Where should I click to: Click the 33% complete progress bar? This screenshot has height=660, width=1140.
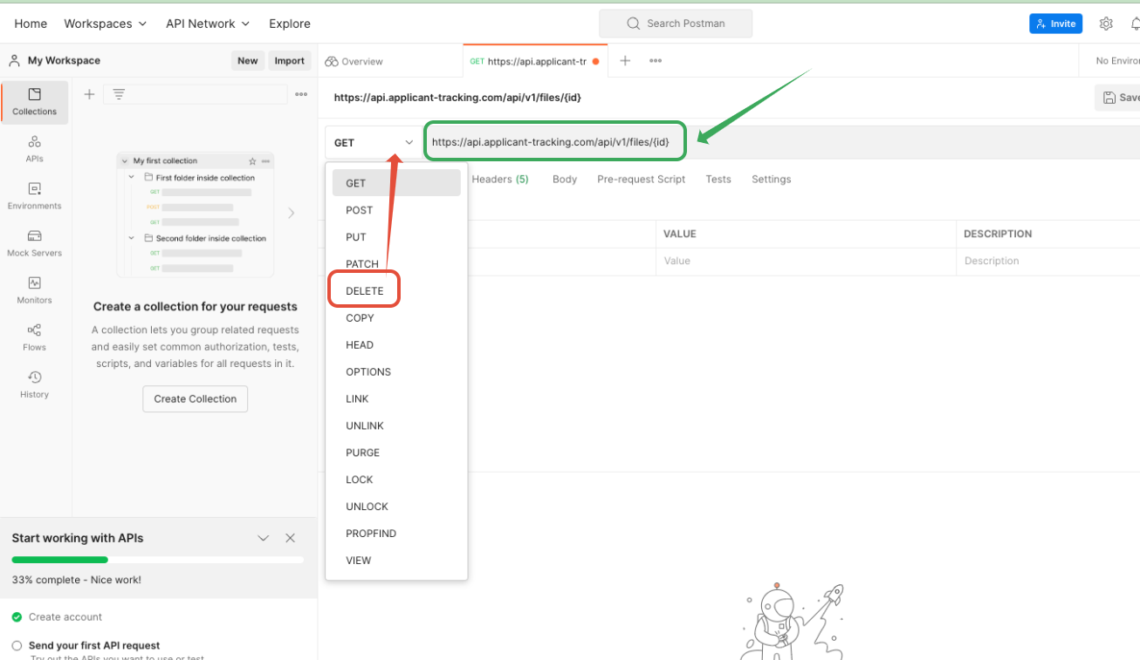[x=158, y=560]
